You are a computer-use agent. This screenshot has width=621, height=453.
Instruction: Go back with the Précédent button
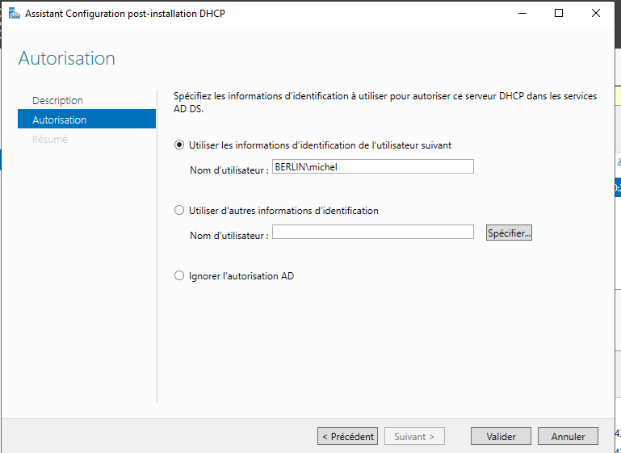[347, 436]
